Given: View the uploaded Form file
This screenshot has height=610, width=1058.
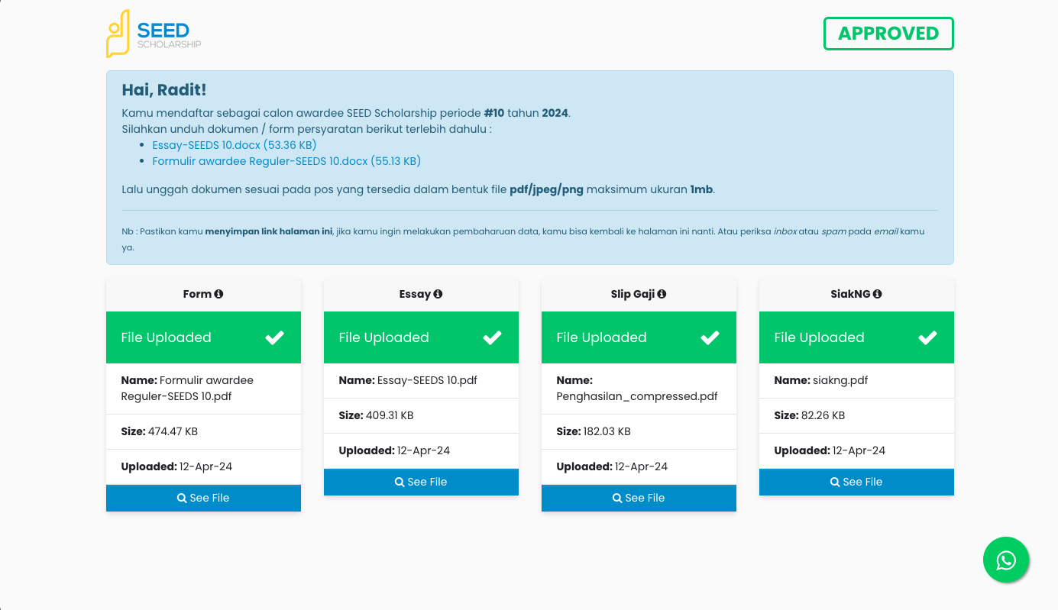Looking at the screenshot, I should point(203,498).
